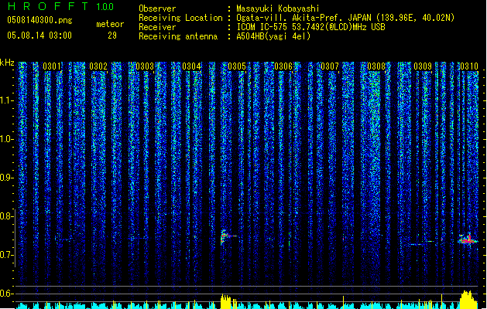Click the 0.7 kHz axis label

pyautogui.click(x=6, y=255)
